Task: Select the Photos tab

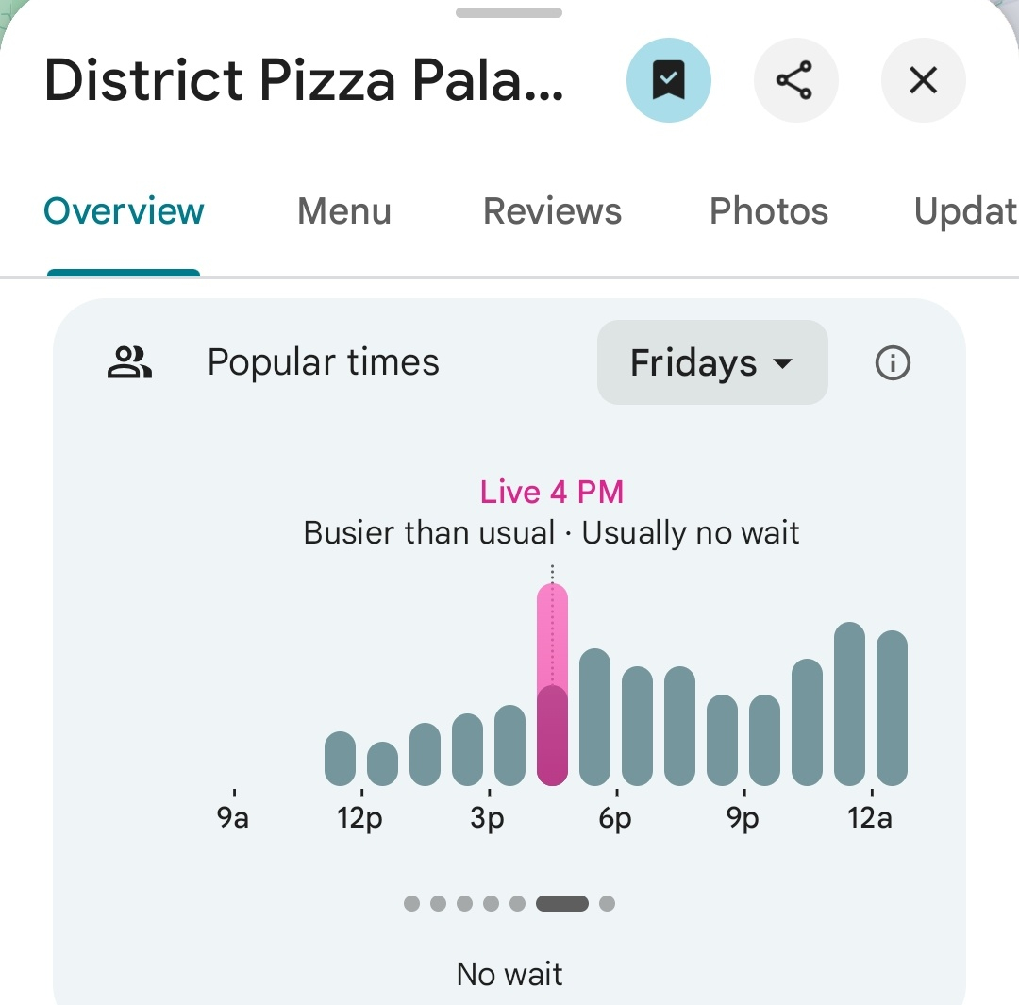Action: point(769,210)
